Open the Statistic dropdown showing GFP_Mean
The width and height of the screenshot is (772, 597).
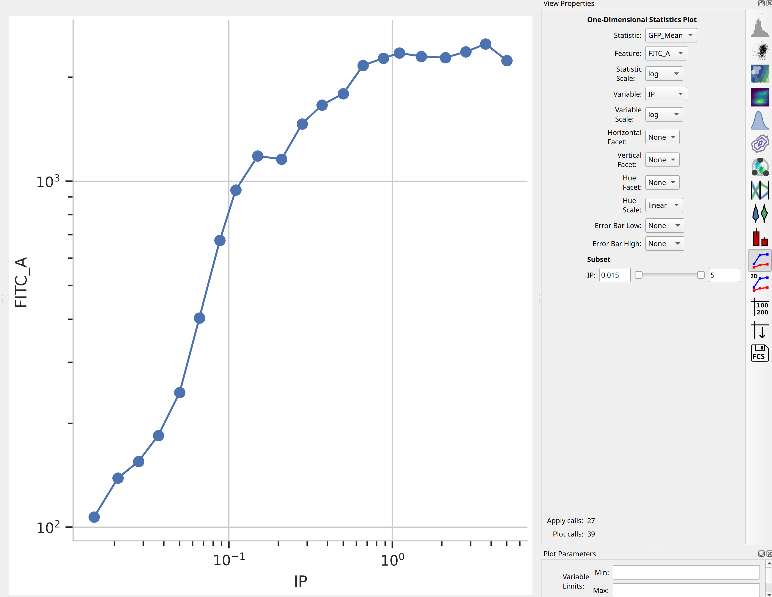click(x=671, y=35)
